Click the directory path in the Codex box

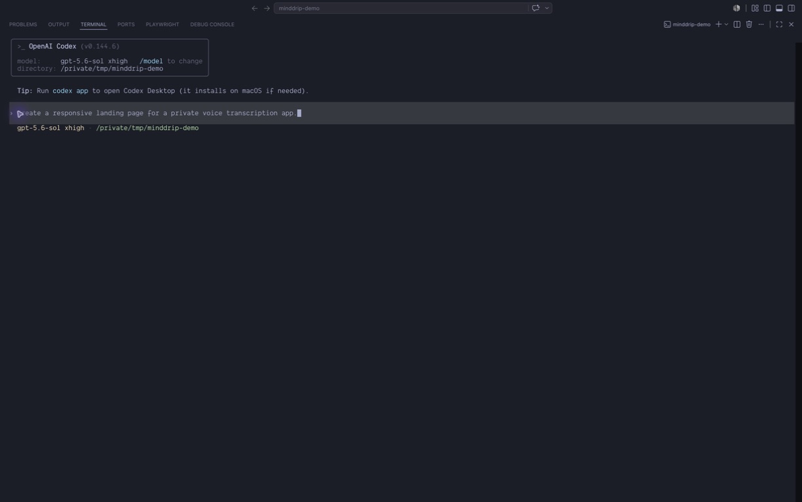[x=112, y=69]
